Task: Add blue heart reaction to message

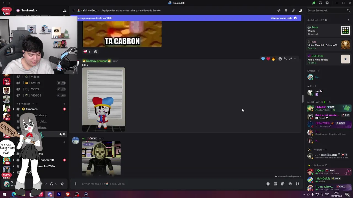Action: click(263, 59)
